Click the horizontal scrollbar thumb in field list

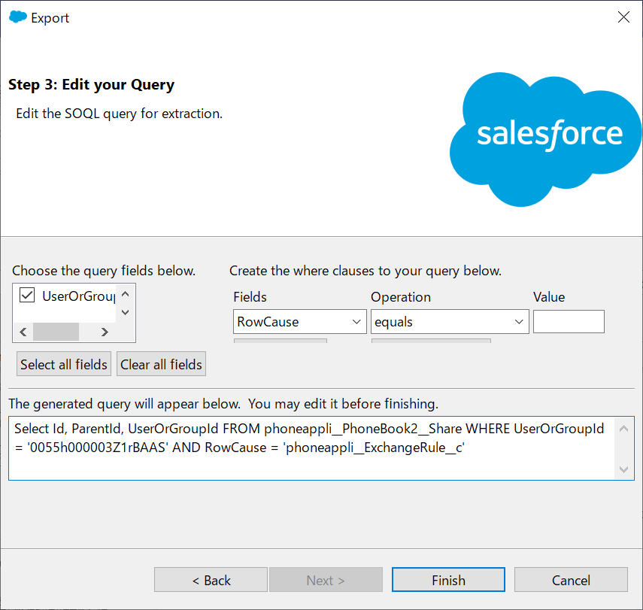click(x=56, y=332)
